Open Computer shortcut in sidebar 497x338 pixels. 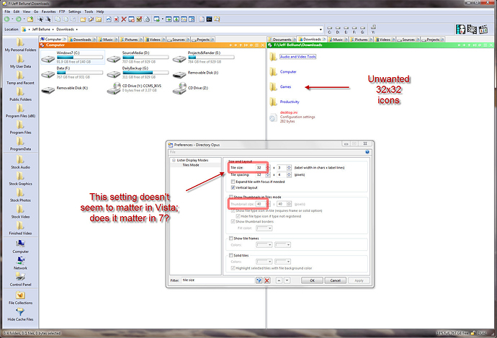point(20,246)
